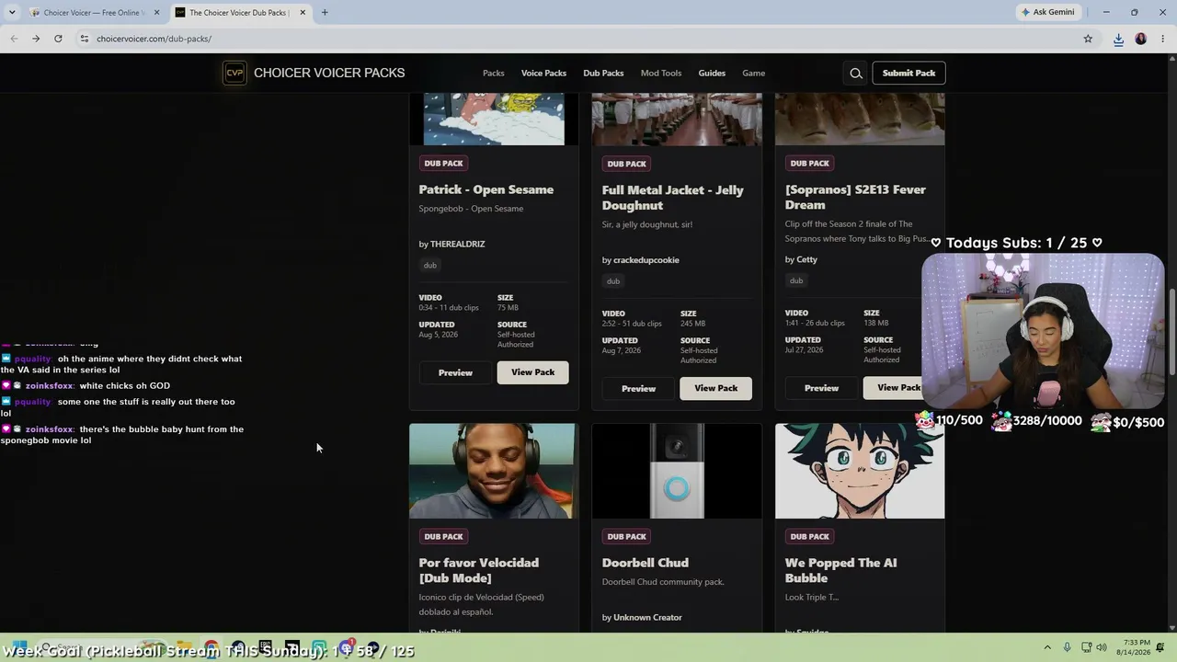Viewport: 1177px width, 662px height.
Task: View Pack for Patrick - Open Sesame
Action: [x=533, y=372]
